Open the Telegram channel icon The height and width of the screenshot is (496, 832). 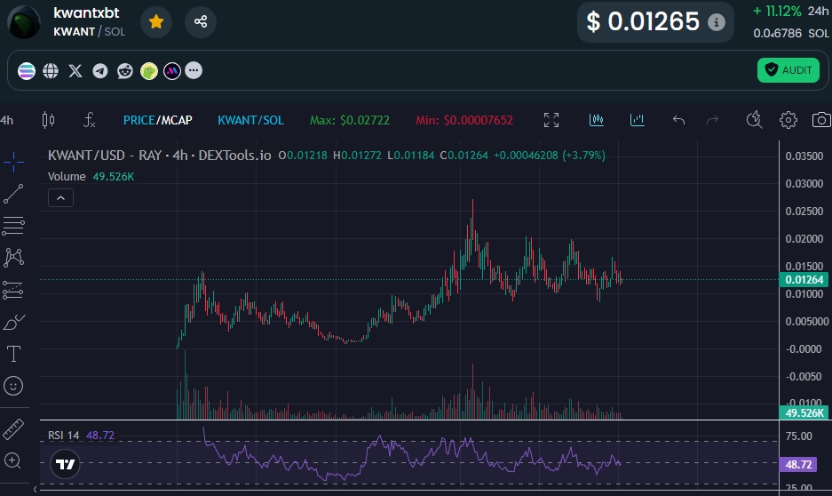click(99, 70)
